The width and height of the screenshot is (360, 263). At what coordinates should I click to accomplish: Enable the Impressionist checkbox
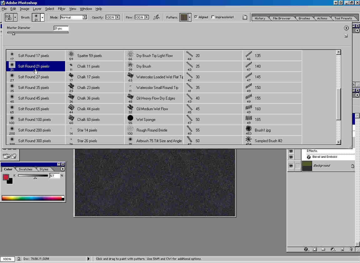(213, 17)
